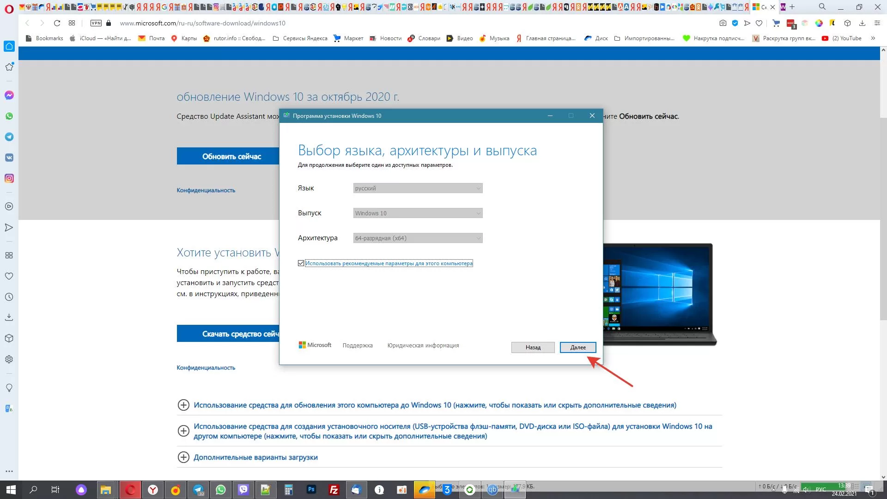Click the VPN badge in the address bar
The image size is (887, 499).
click(x=96, y=23)
